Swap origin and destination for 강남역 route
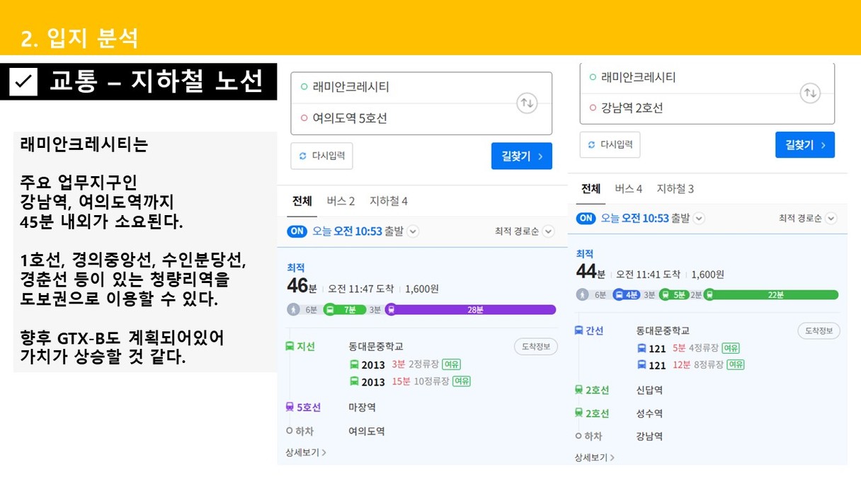Viewport: 861px width, 484px height. tap(810, 93)
